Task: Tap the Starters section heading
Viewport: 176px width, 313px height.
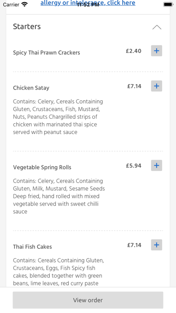Action: [x=27, y=27]
